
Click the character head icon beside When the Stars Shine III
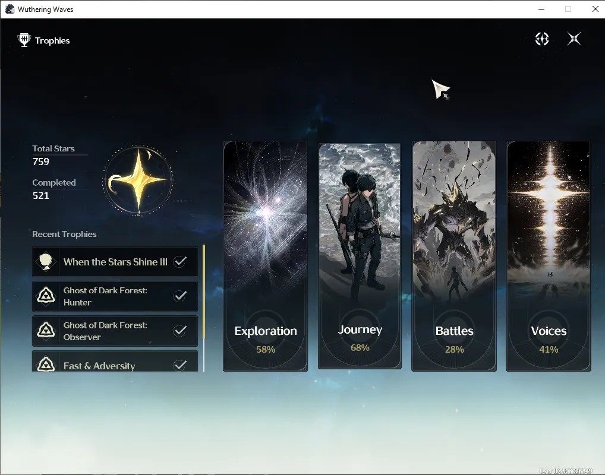(46, 262)
